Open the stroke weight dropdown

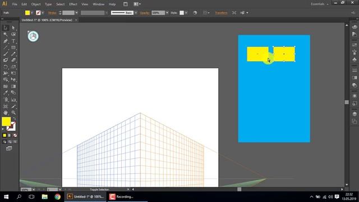point(76,13)
